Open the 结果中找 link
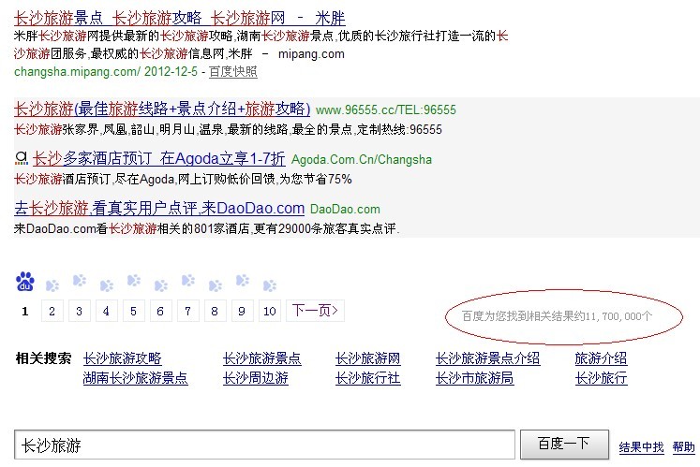 click(x=641, y=446)
